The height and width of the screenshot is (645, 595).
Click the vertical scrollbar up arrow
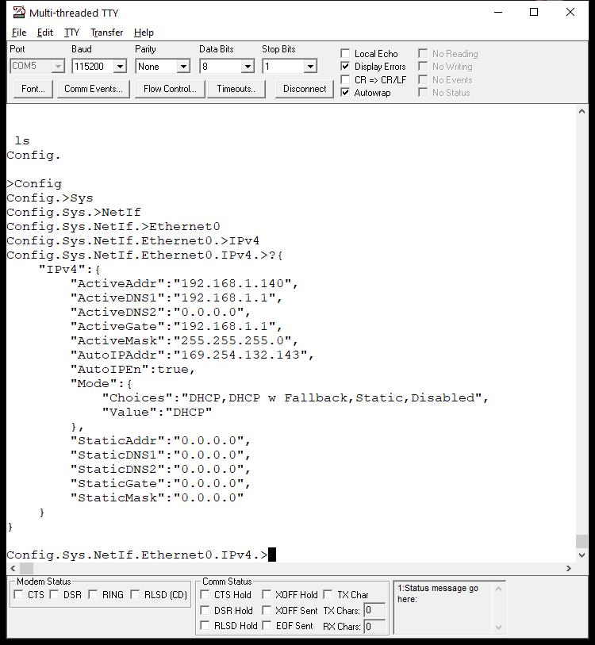[x=582, y=113]
